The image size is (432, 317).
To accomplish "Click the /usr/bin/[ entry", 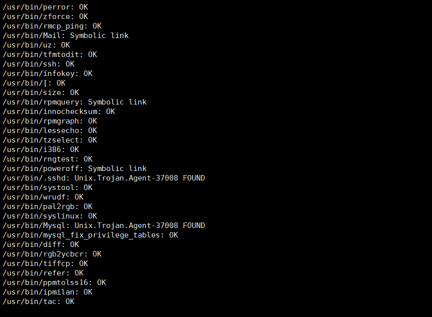I will click(34, 83).
